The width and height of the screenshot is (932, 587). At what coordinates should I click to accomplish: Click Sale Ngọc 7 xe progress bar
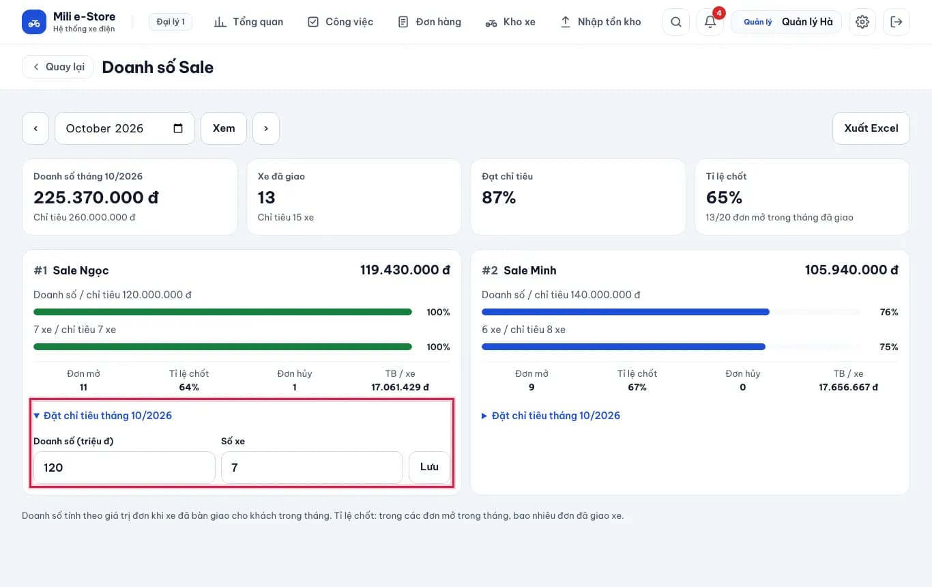pos(222,347)
